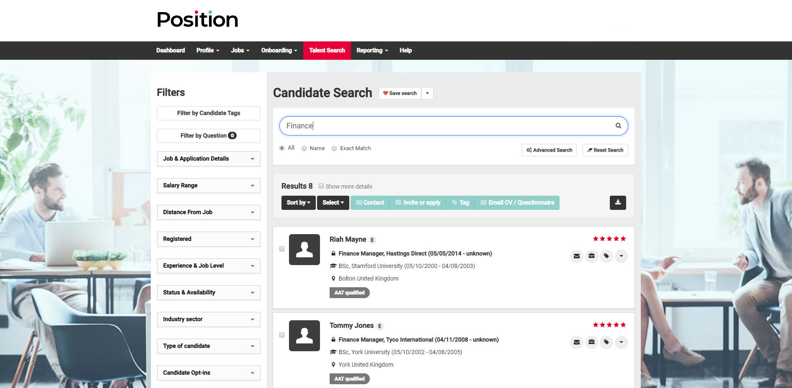The width and height of the screenshot is (792, 388).
Task: Expand the Industry sector filter
Action: [209, 319]
